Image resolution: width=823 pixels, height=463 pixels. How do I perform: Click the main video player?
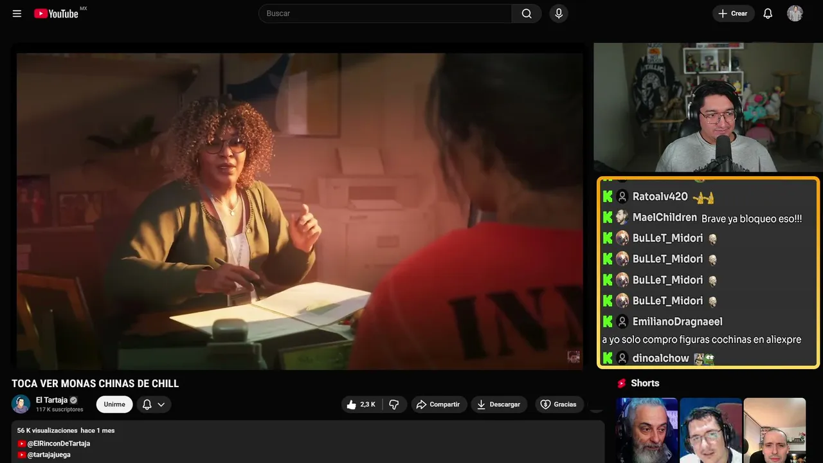click(x=300, y=211)
